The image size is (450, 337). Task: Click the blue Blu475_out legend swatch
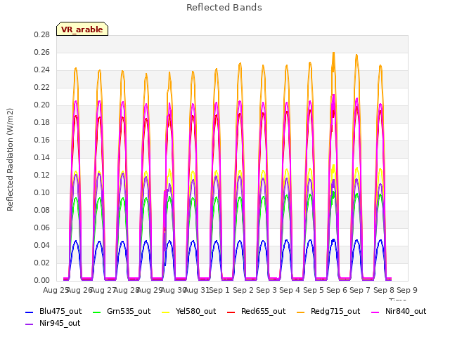pyautogui.click(x=30, y=312)
